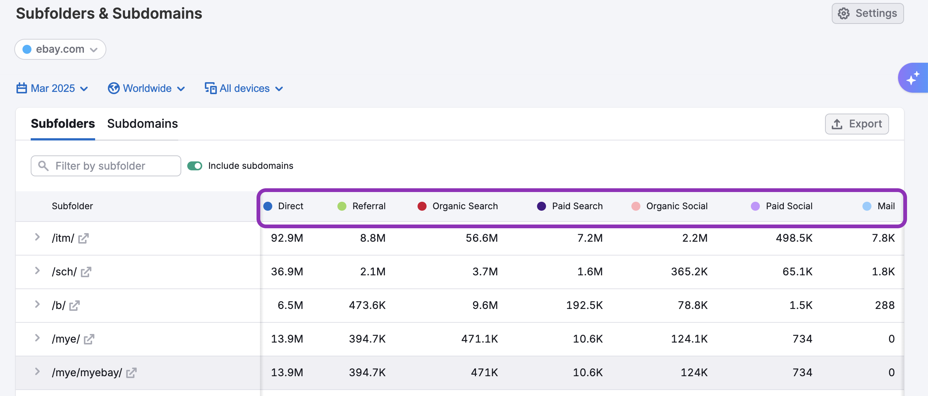
Task: Click external link icon beside /b/
Action: click(75, 306)
